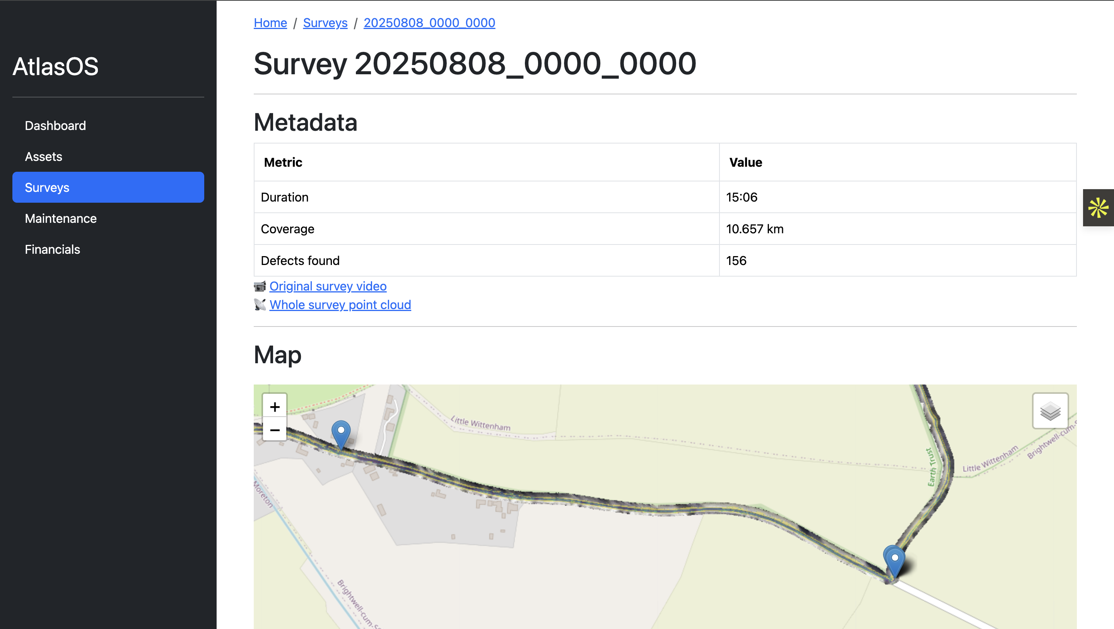The height and width of the screenshot is (629, 1114).
Task: Go to the Dashboard page
Action: coord(55,125)
